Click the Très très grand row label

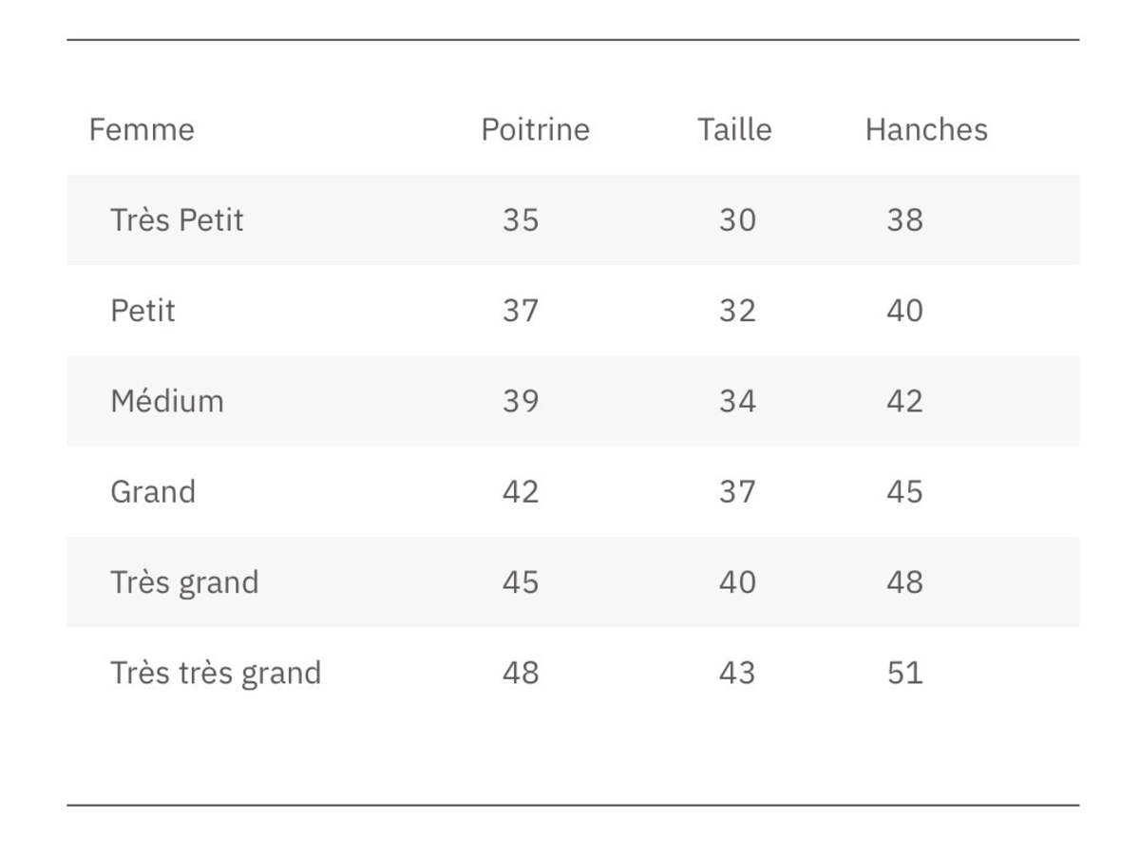point(216,673)
